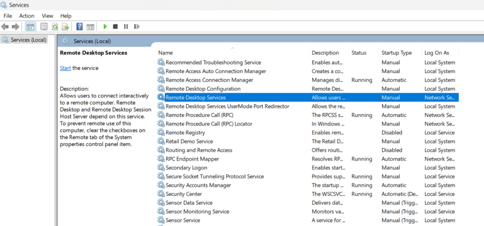Open the Action menu

click(26, 16)
